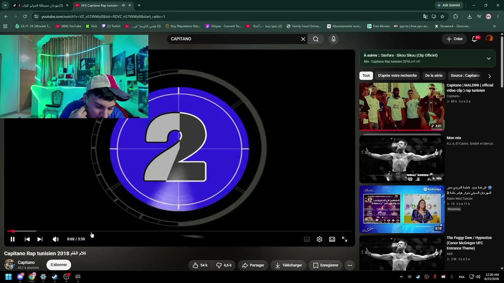This screenshot has height=283, width=504.
Task: Toggle subtitles in the video player
Action: point(307,239)
